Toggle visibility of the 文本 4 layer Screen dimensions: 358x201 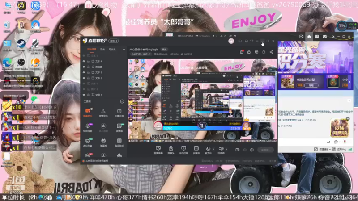pos(84,61)
